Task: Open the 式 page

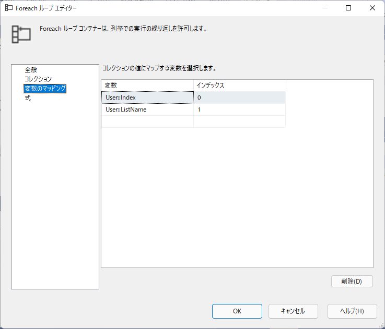Action: 28,98
